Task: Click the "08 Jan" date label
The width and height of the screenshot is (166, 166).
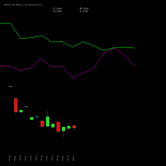Action: coord(10,158)
